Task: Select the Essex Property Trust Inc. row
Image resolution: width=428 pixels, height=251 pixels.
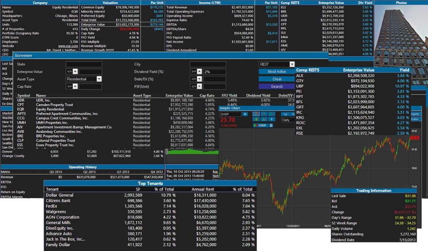Action: click(117, 145)
